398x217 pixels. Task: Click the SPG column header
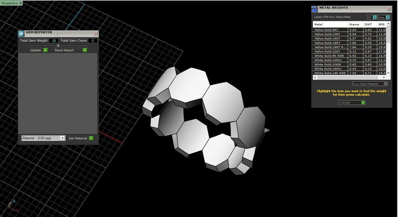382,24
